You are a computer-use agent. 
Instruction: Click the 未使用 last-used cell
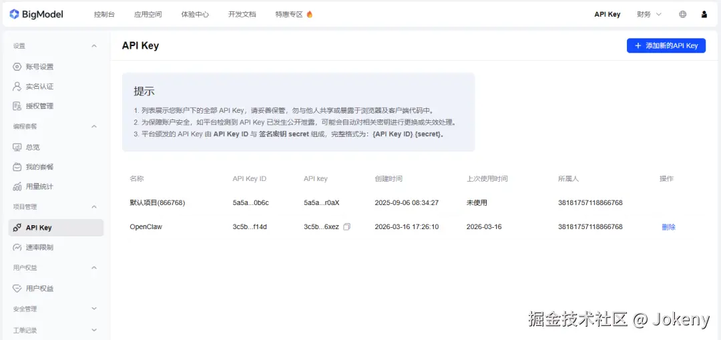(x=477, y=202)
